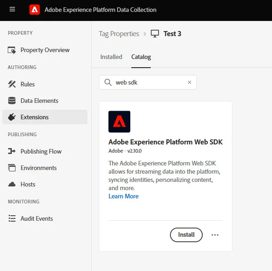Click the Adobe v2.10.0 version text
The width and height of the screenshot is (272, 271).
click(x=125, y=151)
